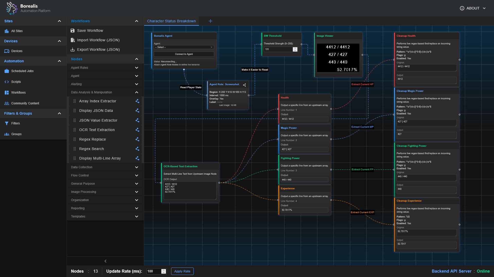Screen dimensions: 494x277
Task: Collapse the Data Analysis & Manipulation category
Action: coord(137,92)
